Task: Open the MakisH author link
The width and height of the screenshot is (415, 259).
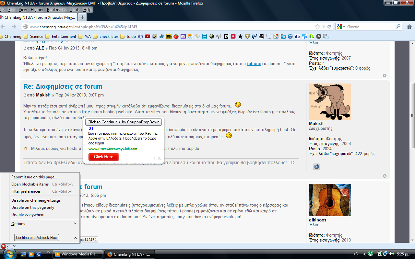Action: tap(43, 95)
